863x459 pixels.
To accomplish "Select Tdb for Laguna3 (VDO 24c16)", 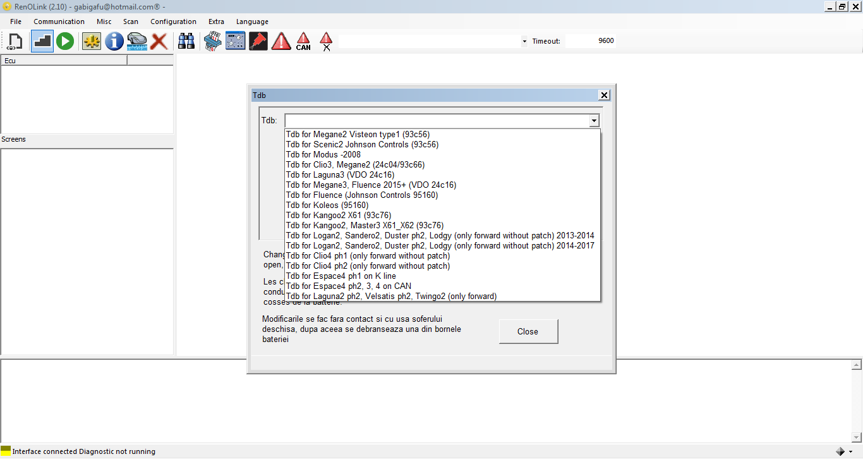I will (442, 175).
